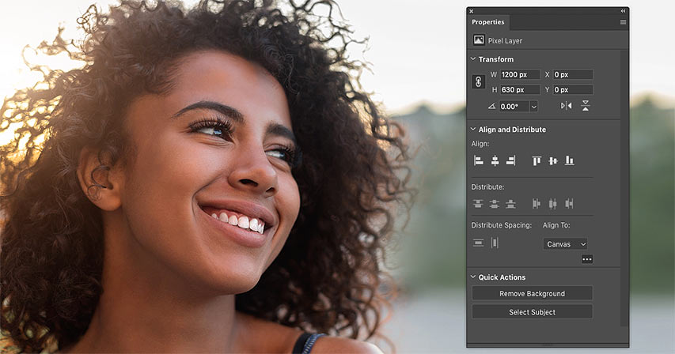
Task: Flip the layer horizontally
Action: tap(566, 106)
